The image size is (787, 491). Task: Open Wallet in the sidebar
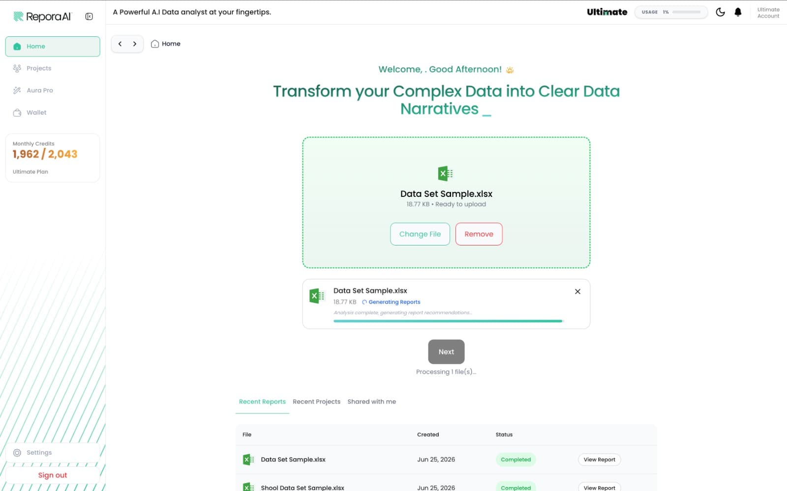pyautogui.click(x=53, y=112)
